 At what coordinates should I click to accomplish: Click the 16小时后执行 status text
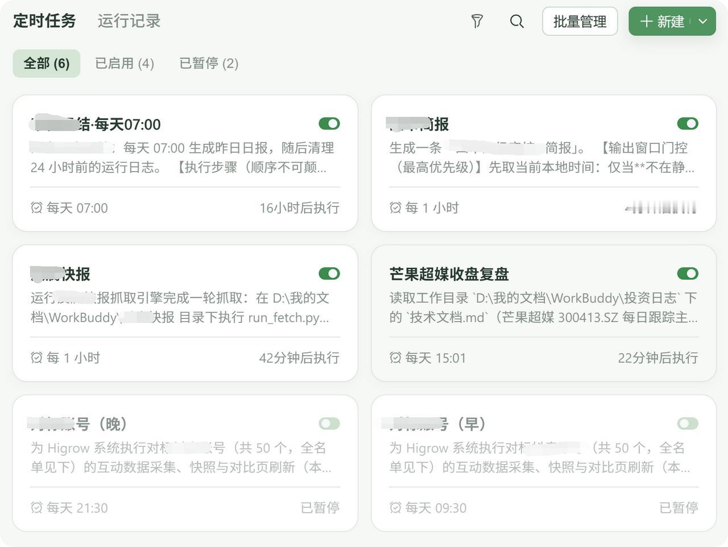(x=300, y=208)
